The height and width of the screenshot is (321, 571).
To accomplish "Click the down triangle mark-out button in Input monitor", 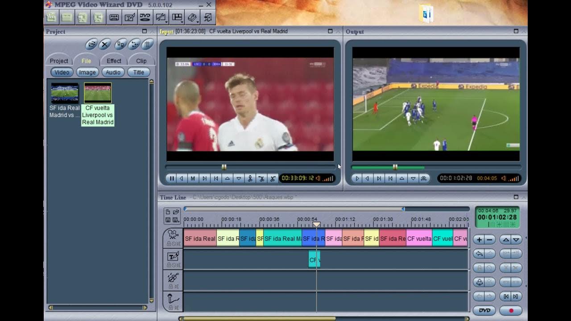I will [239, 178].
